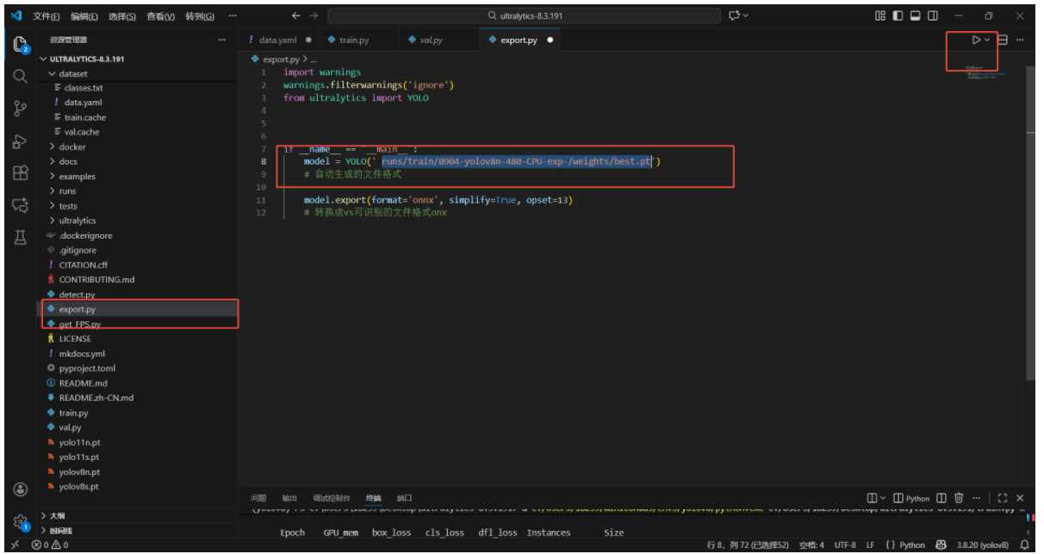Viewport: 1044px width, 554px height.
Task: Open the Copilot chat dropdown arrow
Action: (745, 16)
